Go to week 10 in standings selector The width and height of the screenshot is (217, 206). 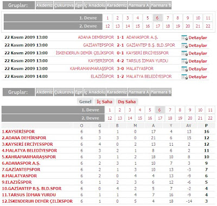[200, 110]
